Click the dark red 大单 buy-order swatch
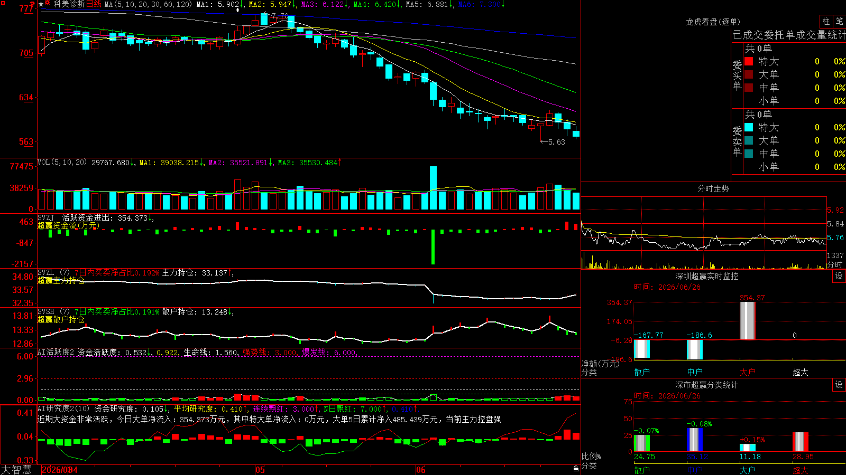 coord(749,74)
